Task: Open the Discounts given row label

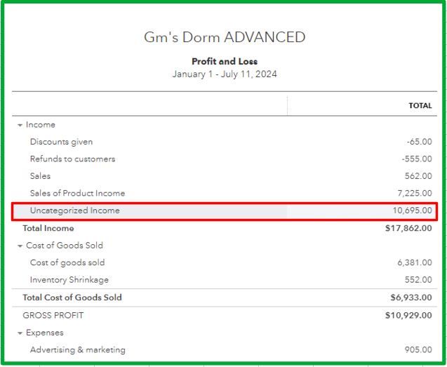Action: 61,142
